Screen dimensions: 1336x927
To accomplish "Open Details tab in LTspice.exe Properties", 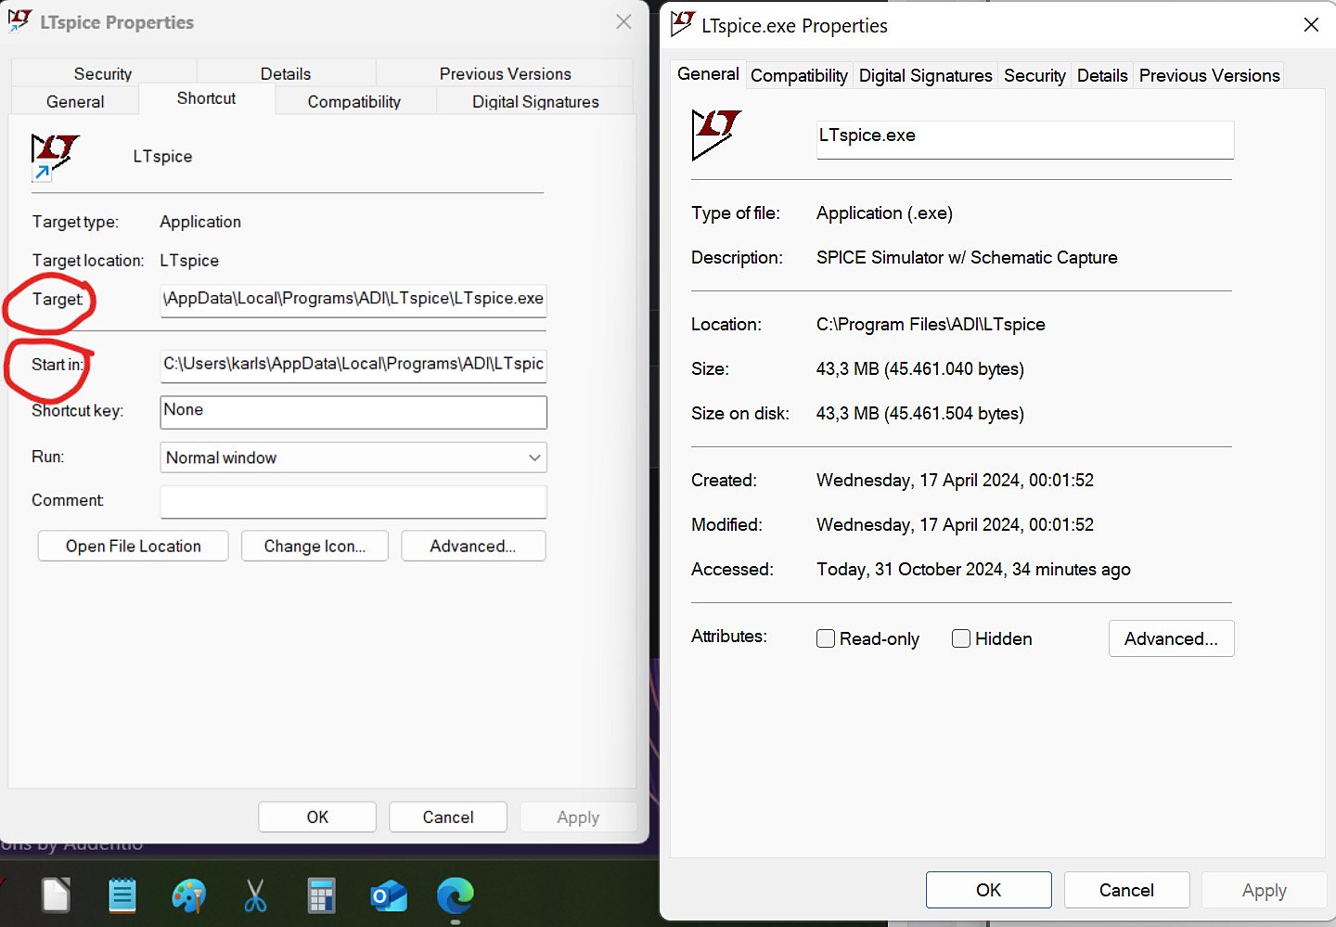I will point(1102,76).
